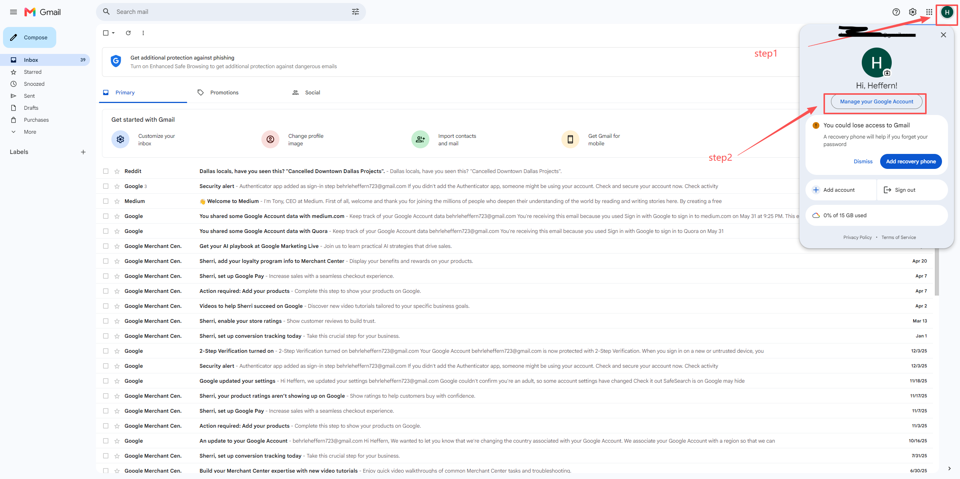Refresh the inbox

click(x=128, y=33)
